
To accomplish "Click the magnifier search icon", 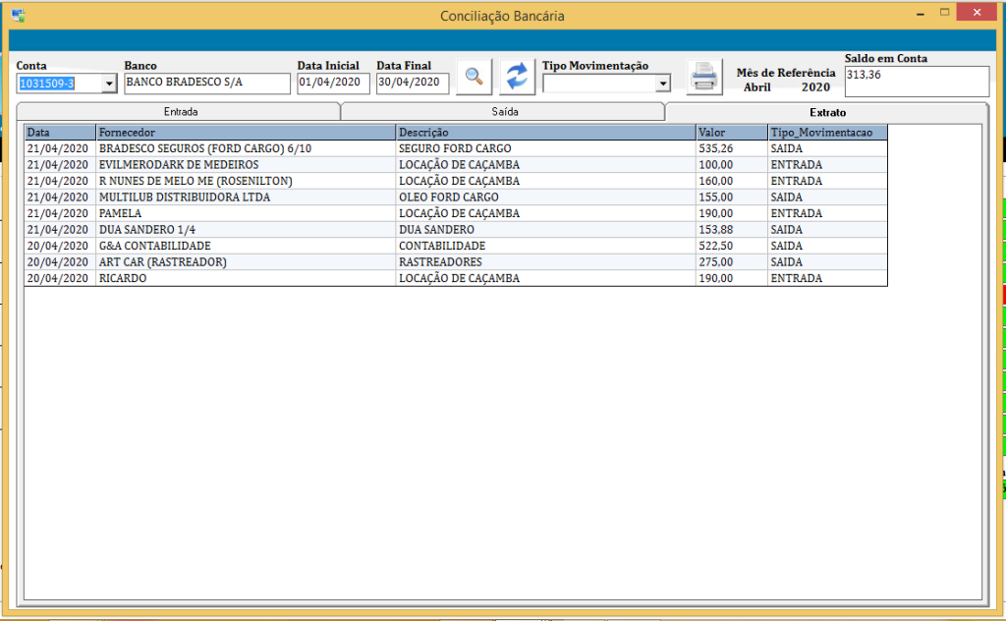I will [475, 76].
